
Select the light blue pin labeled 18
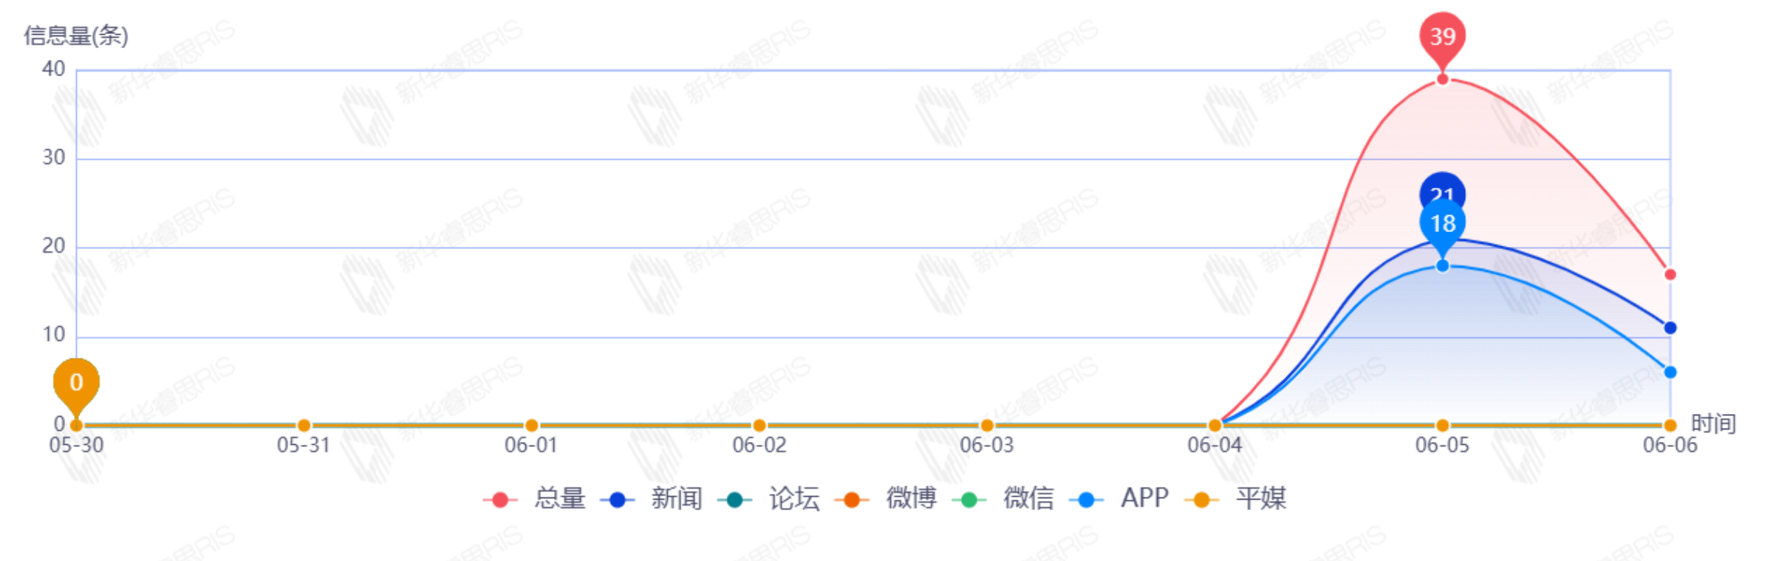[1442, 223]
